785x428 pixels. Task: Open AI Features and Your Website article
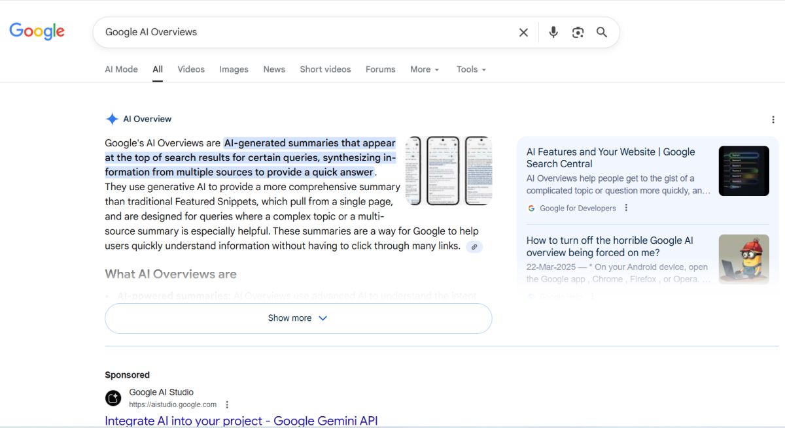point(610,157)
